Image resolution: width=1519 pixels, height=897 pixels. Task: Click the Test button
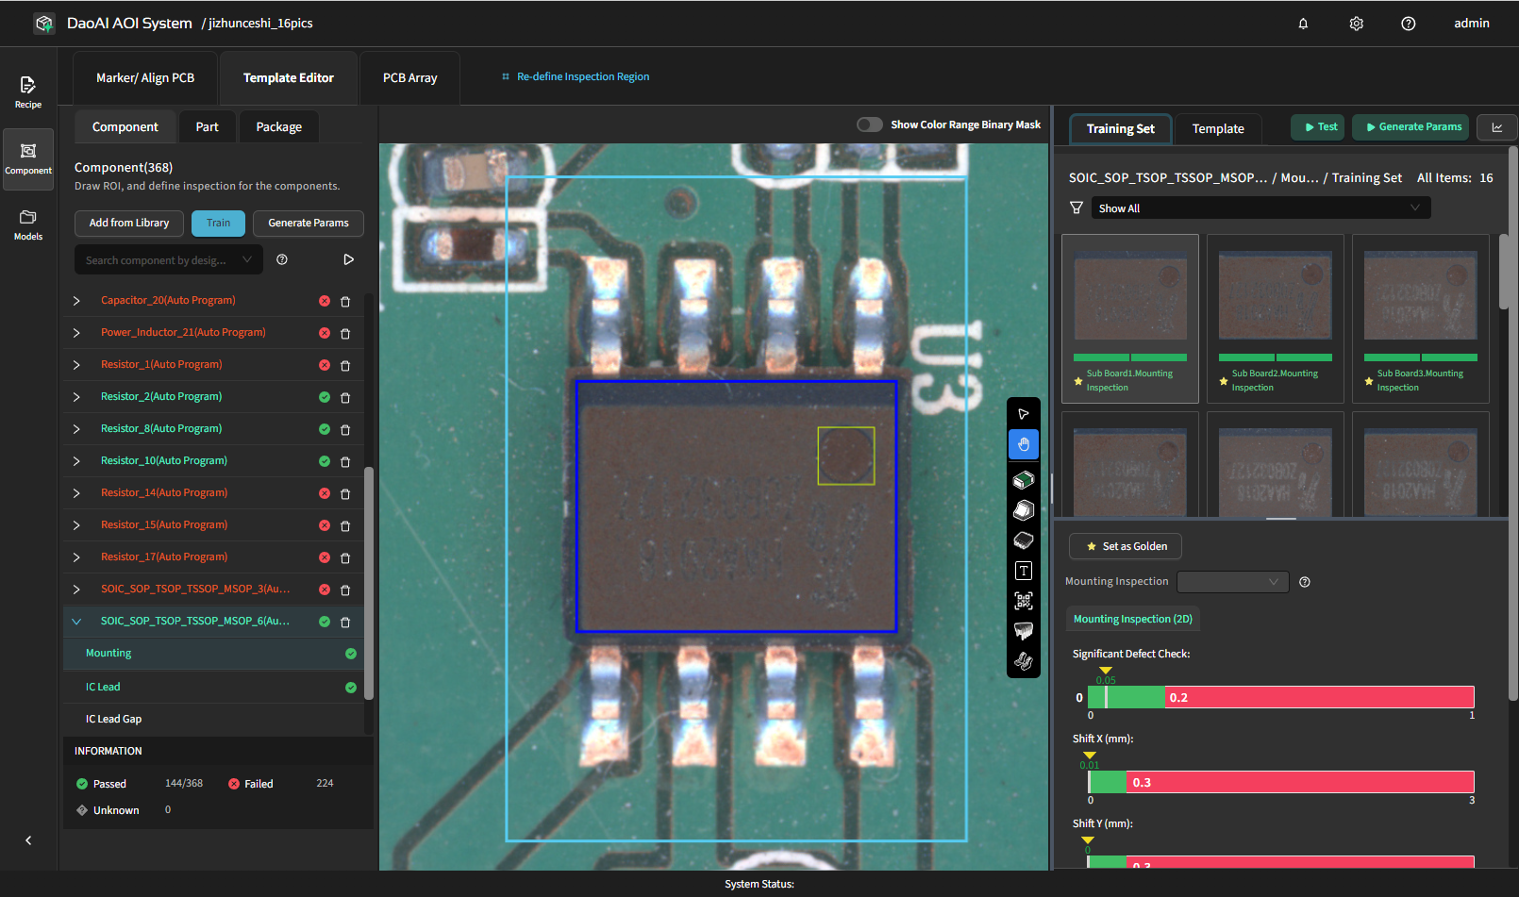[1317, 126]
